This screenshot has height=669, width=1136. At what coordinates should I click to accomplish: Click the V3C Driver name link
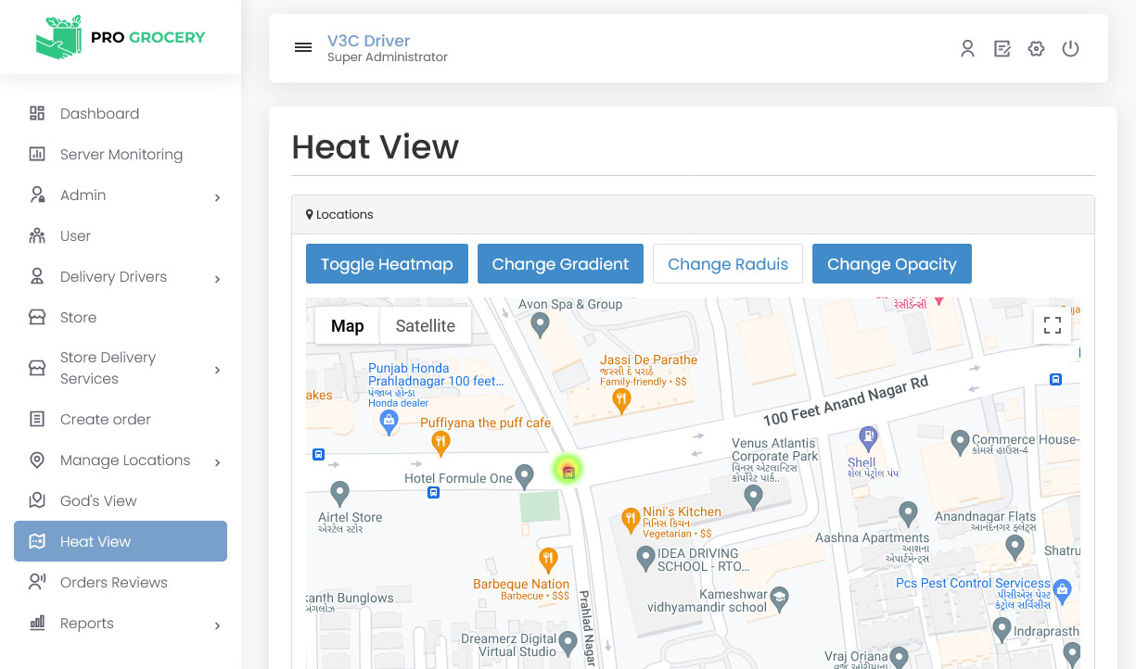[368, 41]
